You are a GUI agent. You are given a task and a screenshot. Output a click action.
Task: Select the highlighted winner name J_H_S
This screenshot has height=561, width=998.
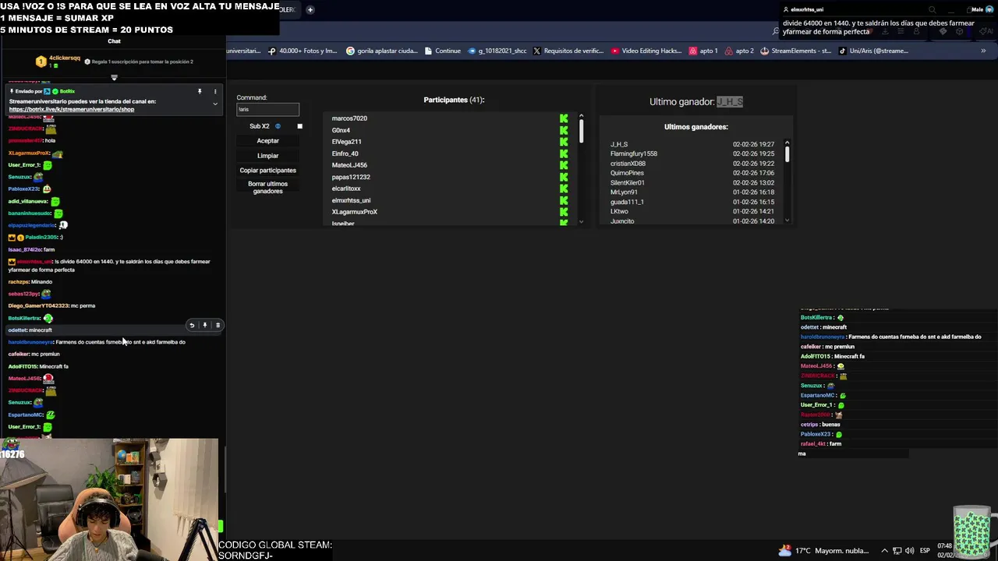[730, 102]
